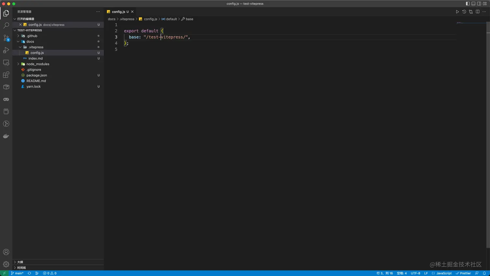Toggle primary side bar layout icon
The width and height of the screenshot is (490, 276).
pos(468,4)
